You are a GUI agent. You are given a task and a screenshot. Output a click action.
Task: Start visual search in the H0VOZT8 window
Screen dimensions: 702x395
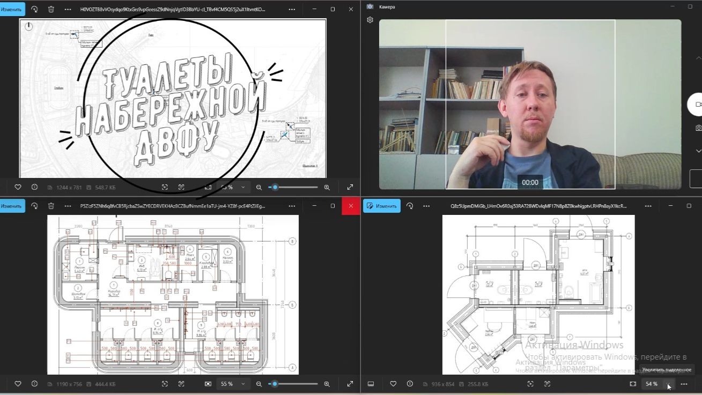[x=165, y=187]
